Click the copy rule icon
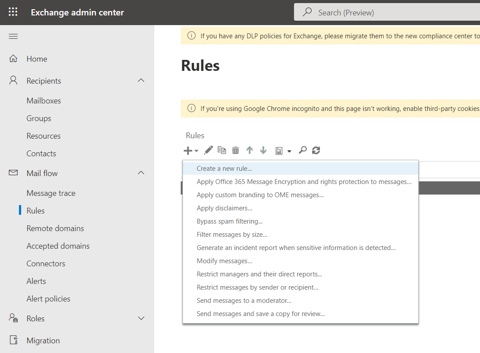This screenshot has width=480, height=353. [222, 150]
